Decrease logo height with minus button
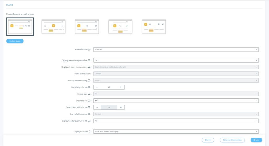 [x=97, y=87]
